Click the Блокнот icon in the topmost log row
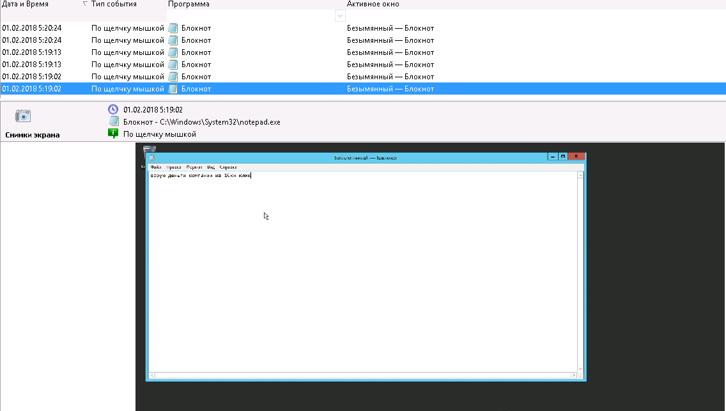 [x=173, y=28]
